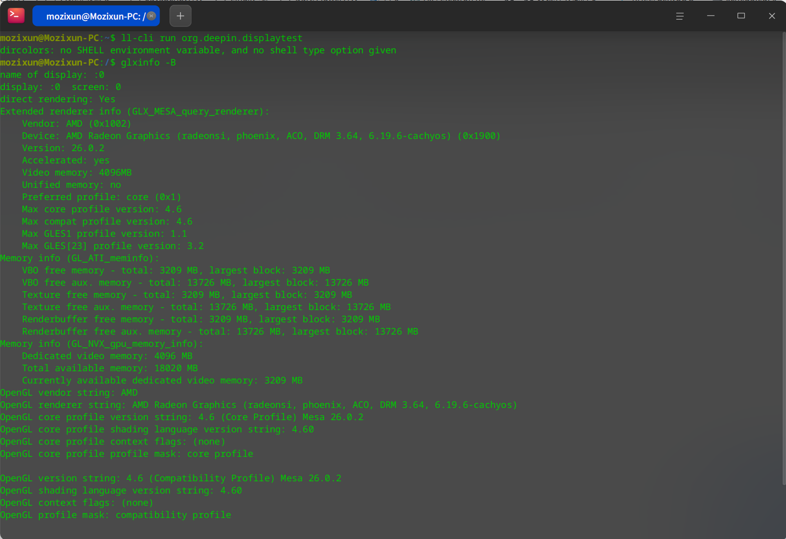786x539 pixels.
Task: Click the dircolors warning line
Action: pyautogui.click(x=198, y=50)
